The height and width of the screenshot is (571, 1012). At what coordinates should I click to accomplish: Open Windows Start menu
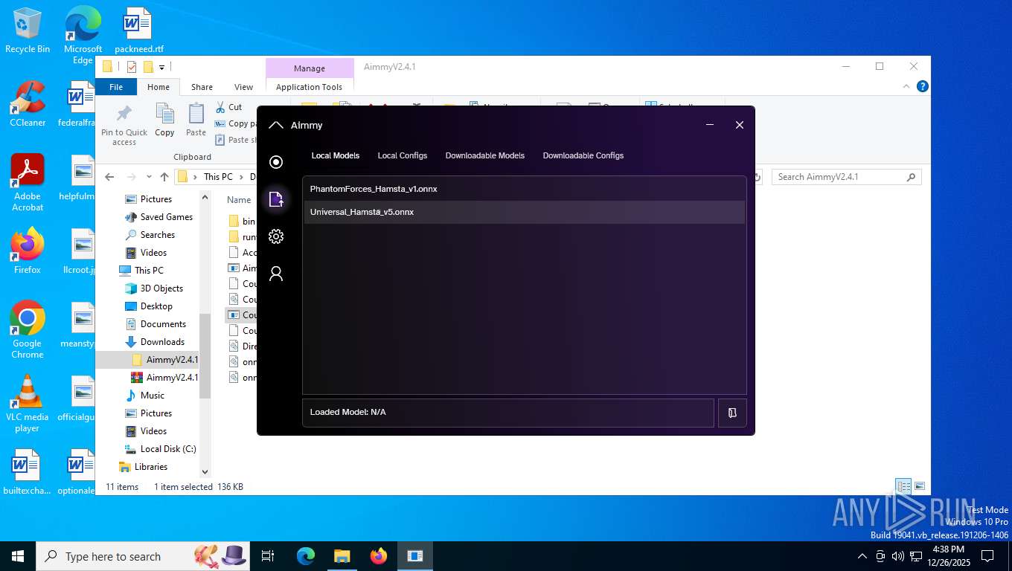pyautogui.click(x=18, y=556)
